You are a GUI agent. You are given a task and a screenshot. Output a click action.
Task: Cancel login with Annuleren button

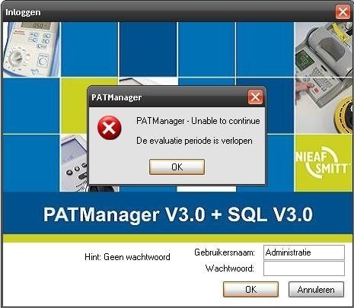316,289
